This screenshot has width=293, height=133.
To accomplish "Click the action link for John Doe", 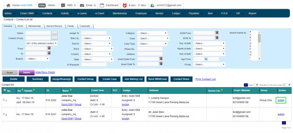I will (281, 114).
